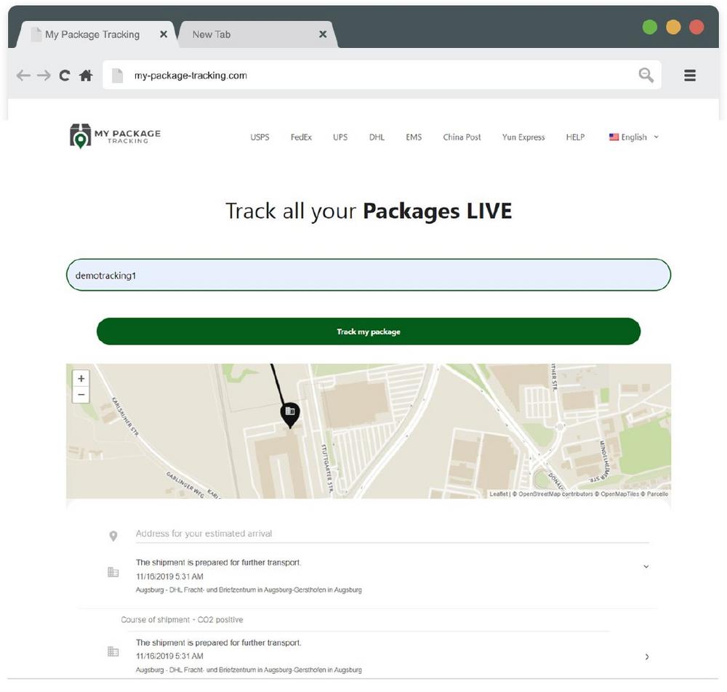727x692 pixels.
Task: Go to browser home page icon
Action: coord(86,76)
